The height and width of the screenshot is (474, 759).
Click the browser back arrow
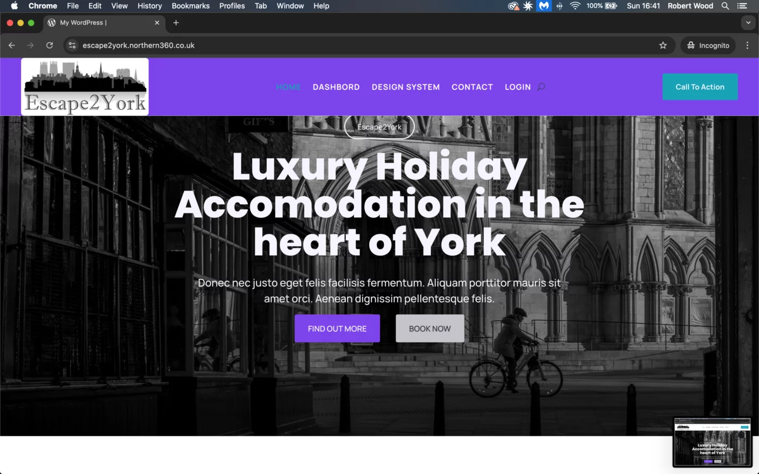click(12, 46)
